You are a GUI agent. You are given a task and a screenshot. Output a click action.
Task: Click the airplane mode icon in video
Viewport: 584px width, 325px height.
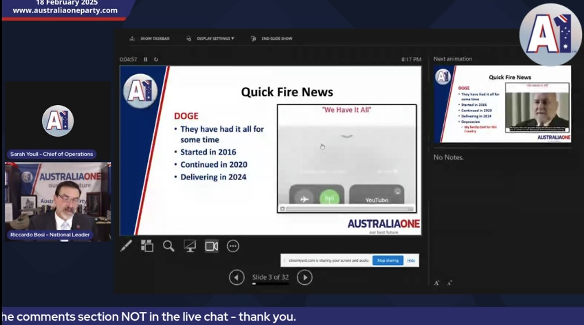coord(304,199)
